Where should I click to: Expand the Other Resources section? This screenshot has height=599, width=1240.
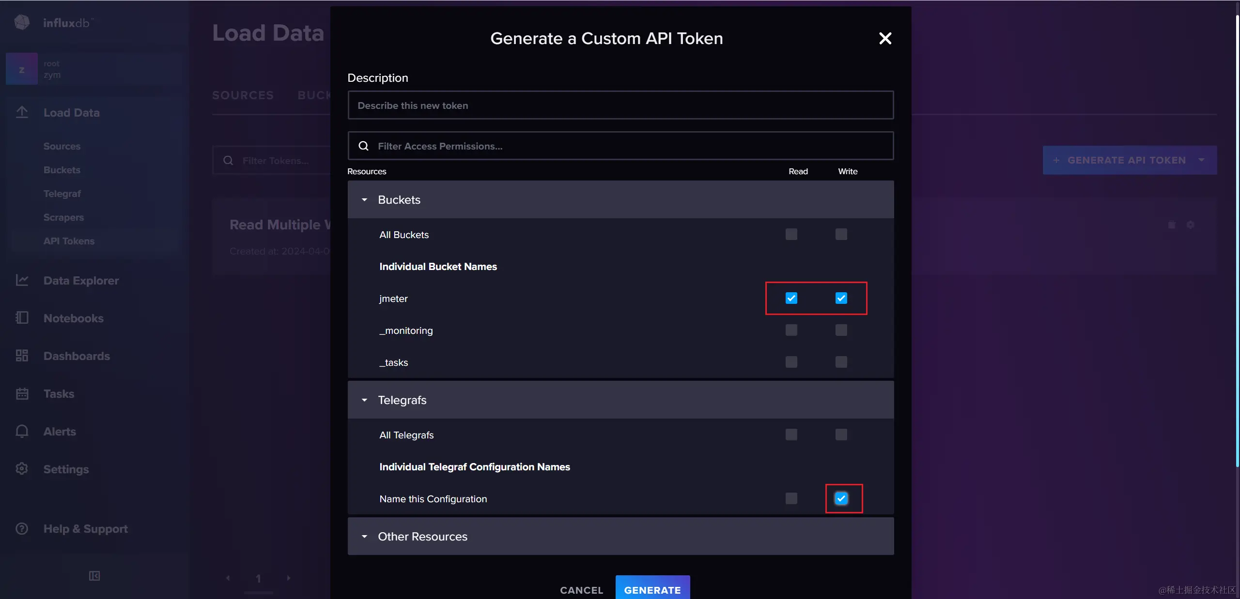point(365,536)
